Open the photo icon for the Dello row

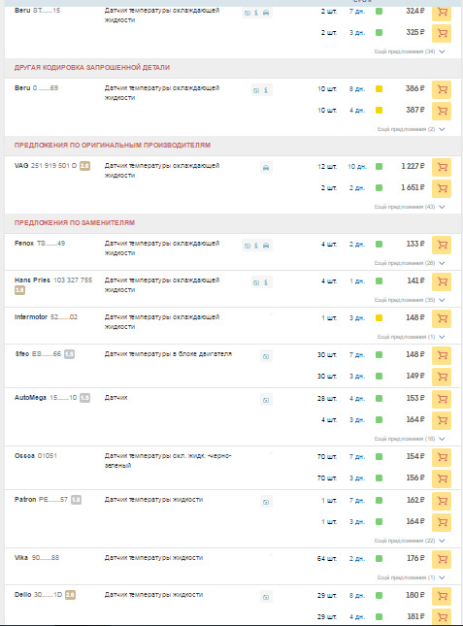[x=266, y=597]
